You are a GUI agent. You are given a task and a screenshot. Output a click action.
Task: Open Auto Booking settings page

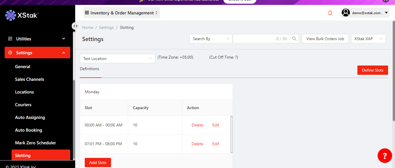(29, 130)
